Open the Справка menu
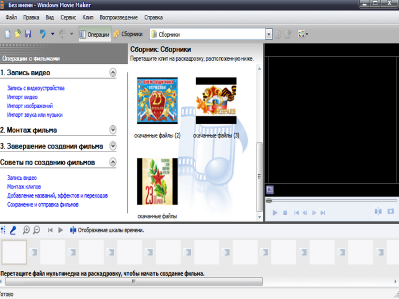The width and height of the screenshot is (399, 299). pos(153,17)
